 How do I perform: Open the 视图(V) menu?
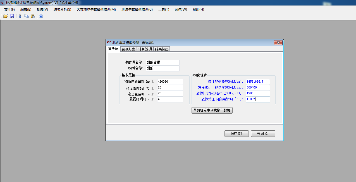[x=42, y=9]
